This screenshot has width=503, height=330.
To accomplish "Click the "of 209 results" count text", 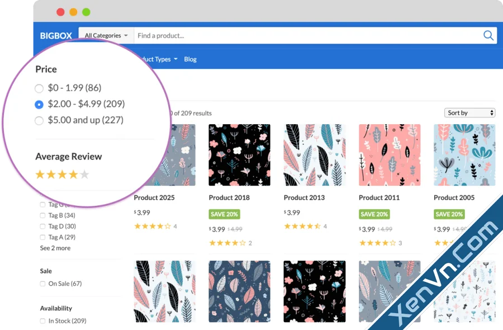I will click(193, 113).
